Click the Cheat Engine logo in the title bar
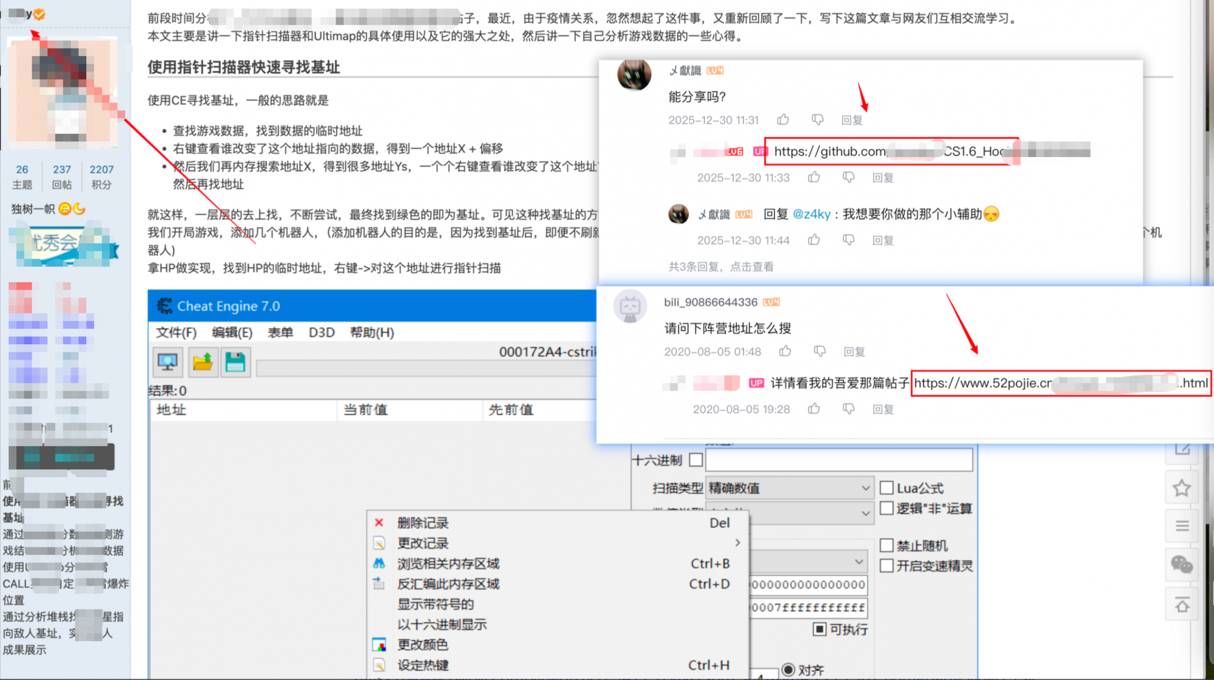The width and height of the screenshot is (1214, 680). coord(164,306)
